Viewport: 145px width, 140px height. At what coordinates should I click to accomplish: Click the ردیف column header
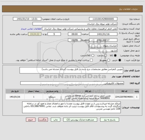137,91
